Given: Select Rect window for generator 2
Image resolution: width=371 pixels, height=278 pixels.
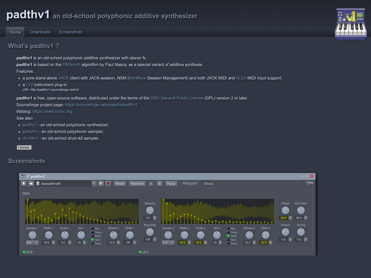Looking at the screenshot, I should [231, 228].
